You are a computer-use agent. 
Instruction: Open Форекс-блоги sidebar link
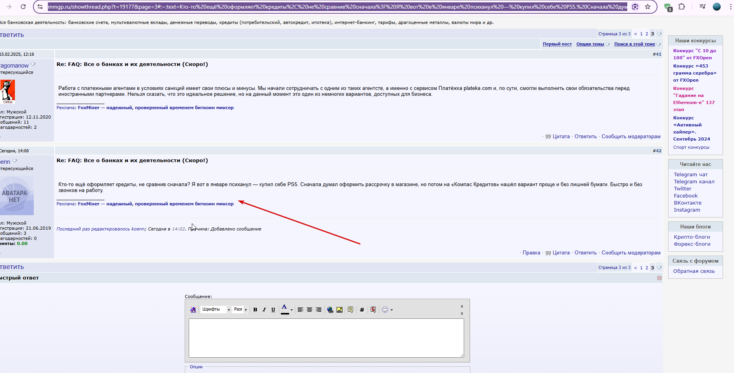pyautogui.click(x=692, y=244)
